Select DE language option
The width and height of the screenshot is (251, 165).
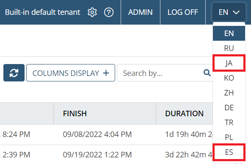(229, 108)
